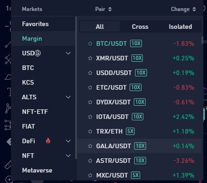
Task: Toggle favorite star for GALA/USDT
Action: click(90, 146)
